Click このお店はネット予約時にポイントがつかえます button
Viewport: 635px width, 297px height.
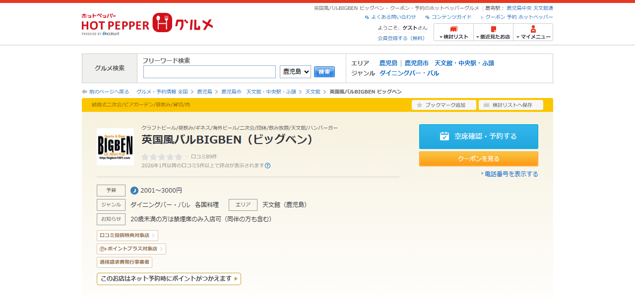point(169,279)
